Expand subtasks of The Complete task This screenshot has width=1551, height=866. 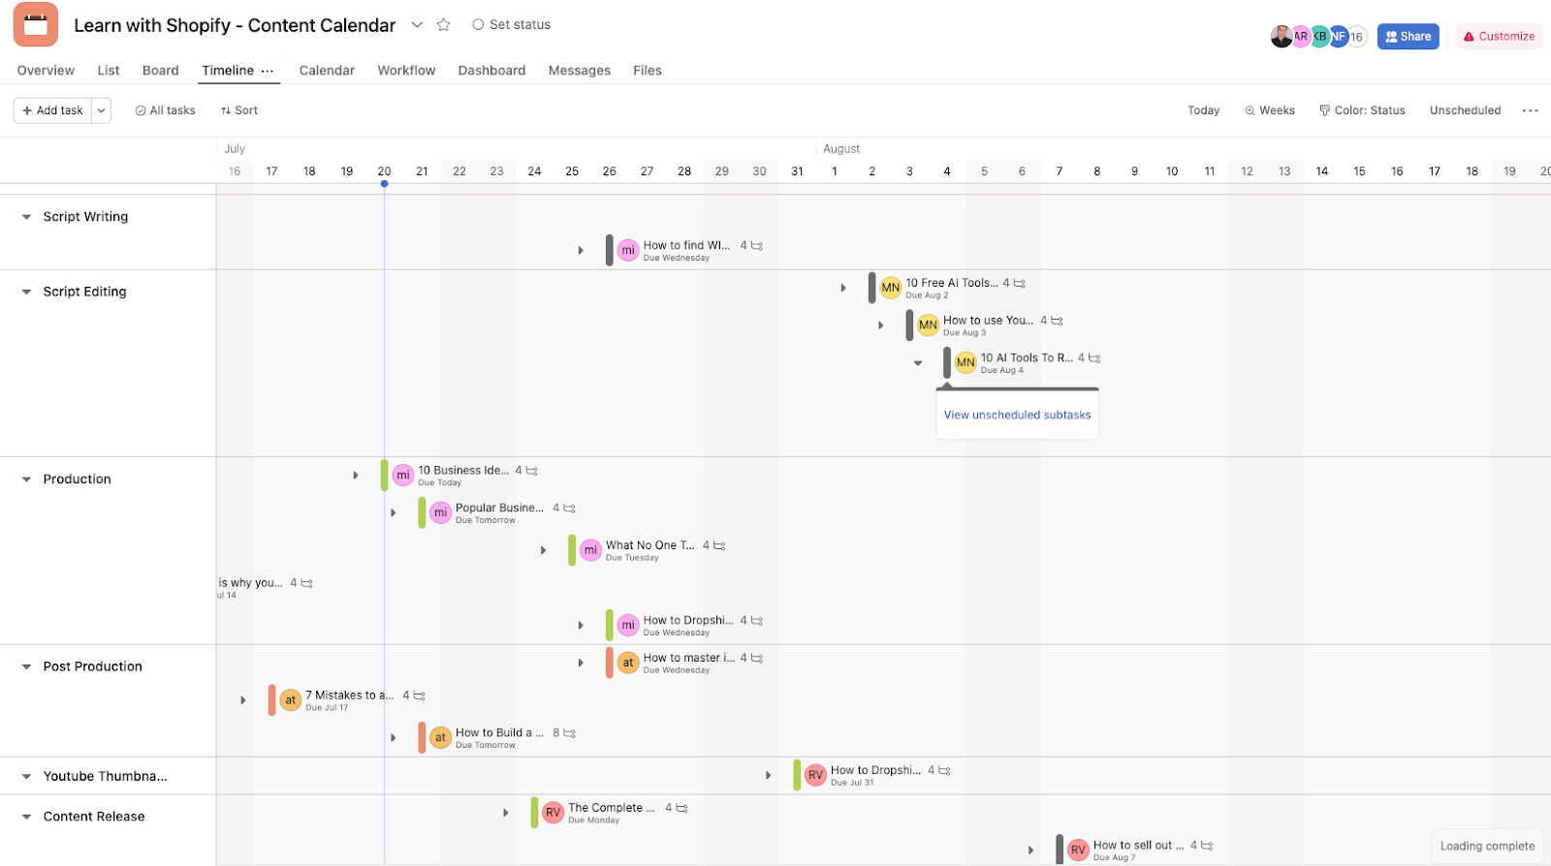505,813
